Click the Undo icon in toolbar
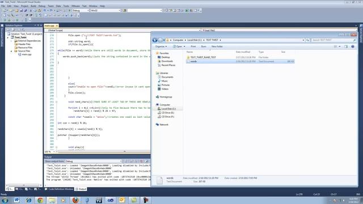 (45, 10)
